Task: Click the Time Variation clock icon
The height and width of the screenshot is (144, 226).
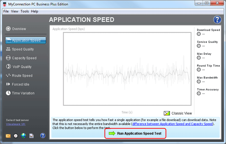Action: tap(8, 93)
